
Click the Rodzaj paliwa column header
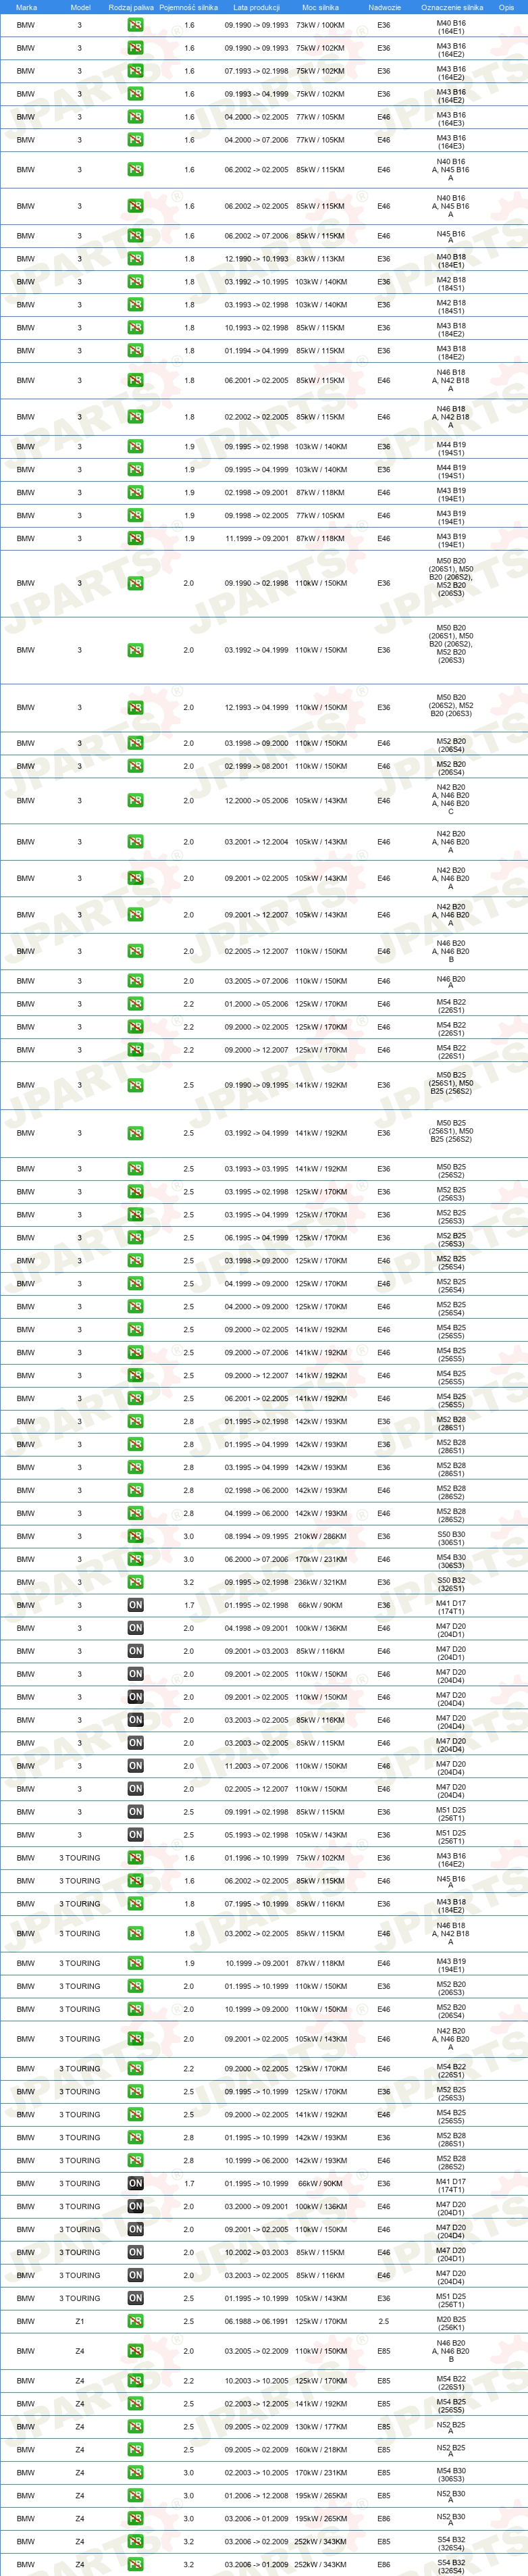(131, 7)
